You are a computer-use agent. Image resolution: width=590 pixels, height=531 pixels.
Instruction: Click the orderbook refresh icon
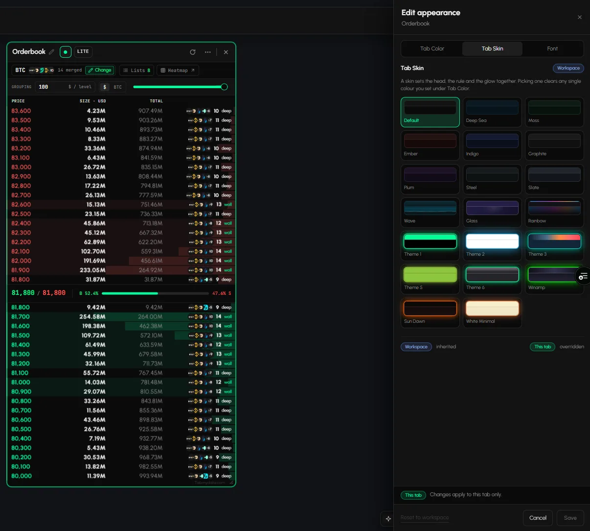[x=193, y=52]
